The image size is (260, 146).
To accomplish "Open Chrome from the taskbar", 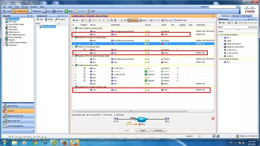I will point(35,143).
